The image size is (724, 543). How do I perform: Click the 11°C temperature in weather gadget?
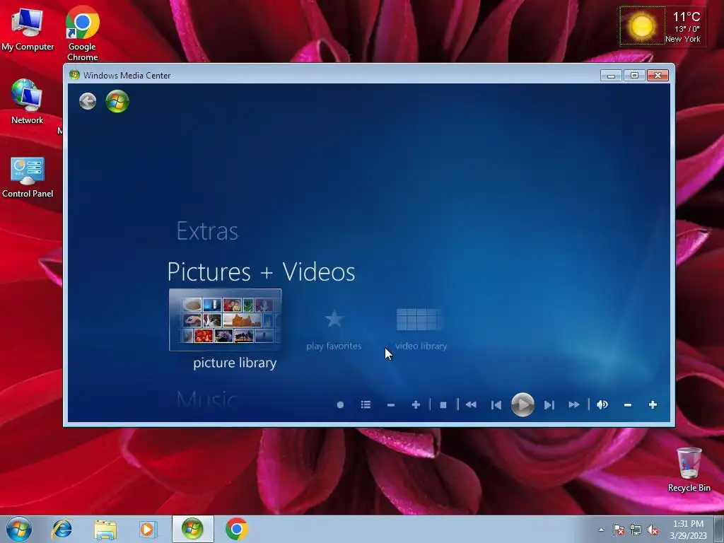point(686,17)
